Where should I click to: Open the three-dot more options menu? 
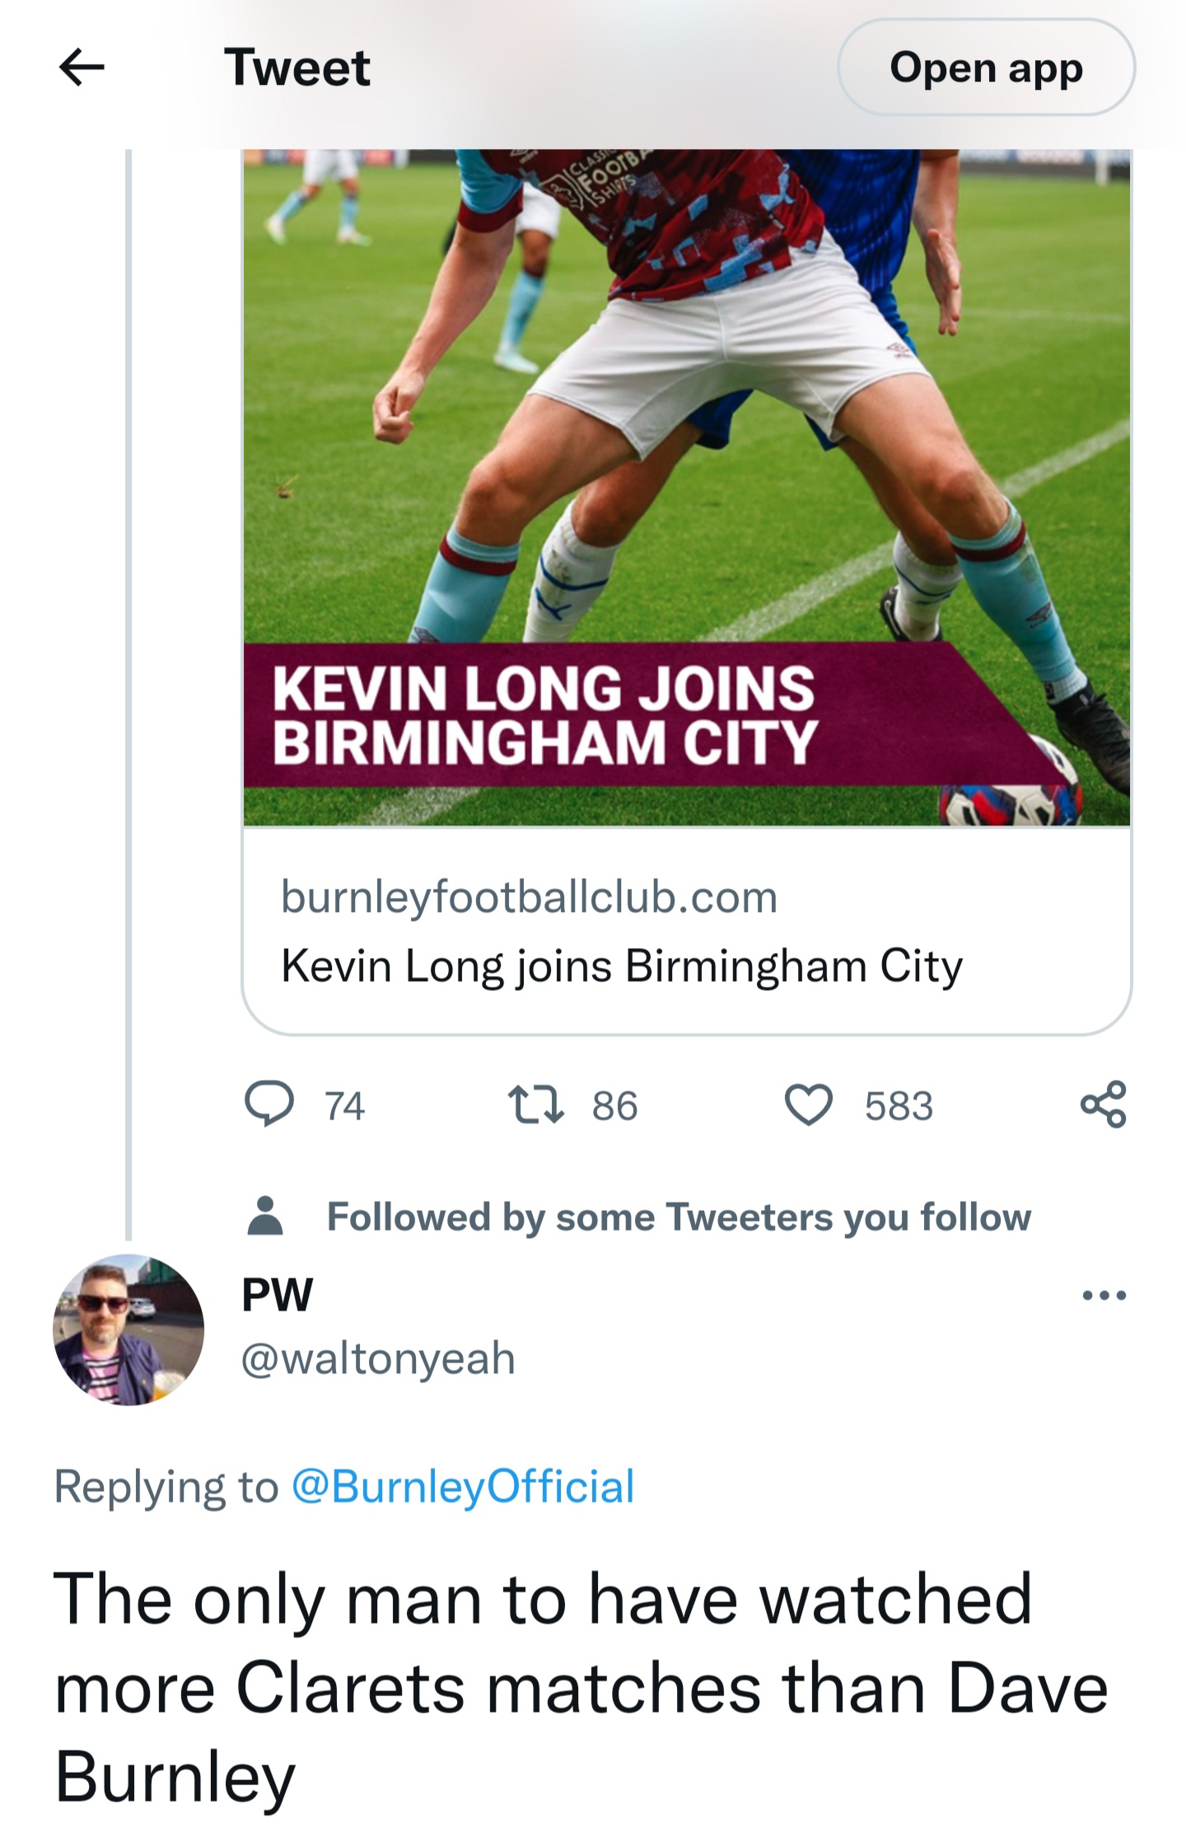pyautogui.click(x=1104, y=1295)
